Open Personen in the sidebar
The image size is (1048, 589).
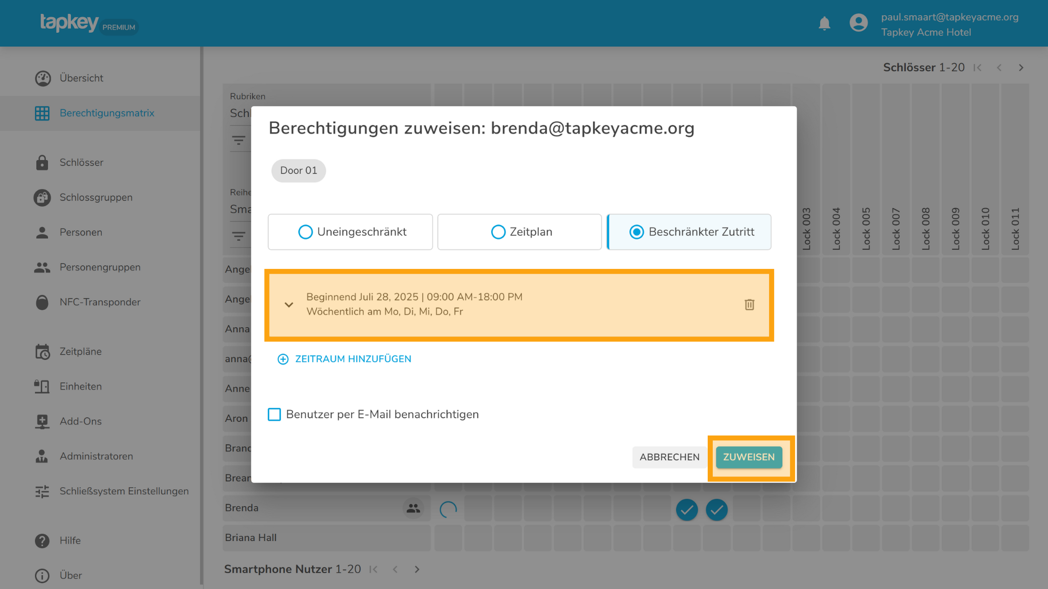[x=81, y=232]
